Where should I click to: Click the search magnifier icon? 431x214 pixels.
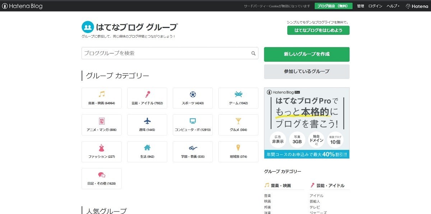(253, 53)
